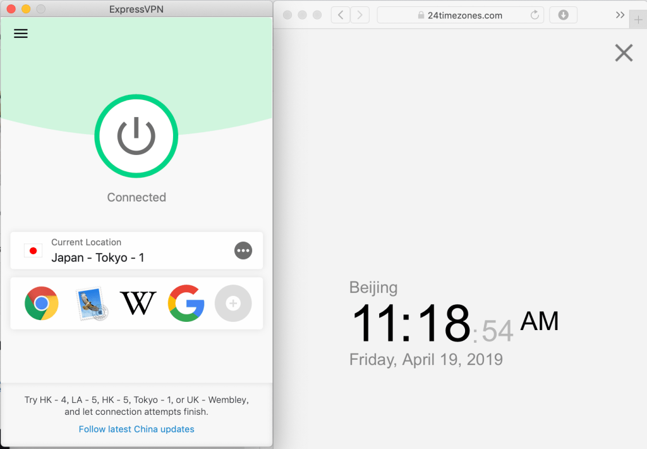Viewport: 647px width, 449px height.
Task: Open a new Safari tab
Action: click(x=638, y=20)
